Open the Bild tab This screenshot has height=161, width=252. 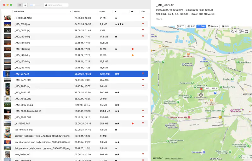click(x=225, y=26)
